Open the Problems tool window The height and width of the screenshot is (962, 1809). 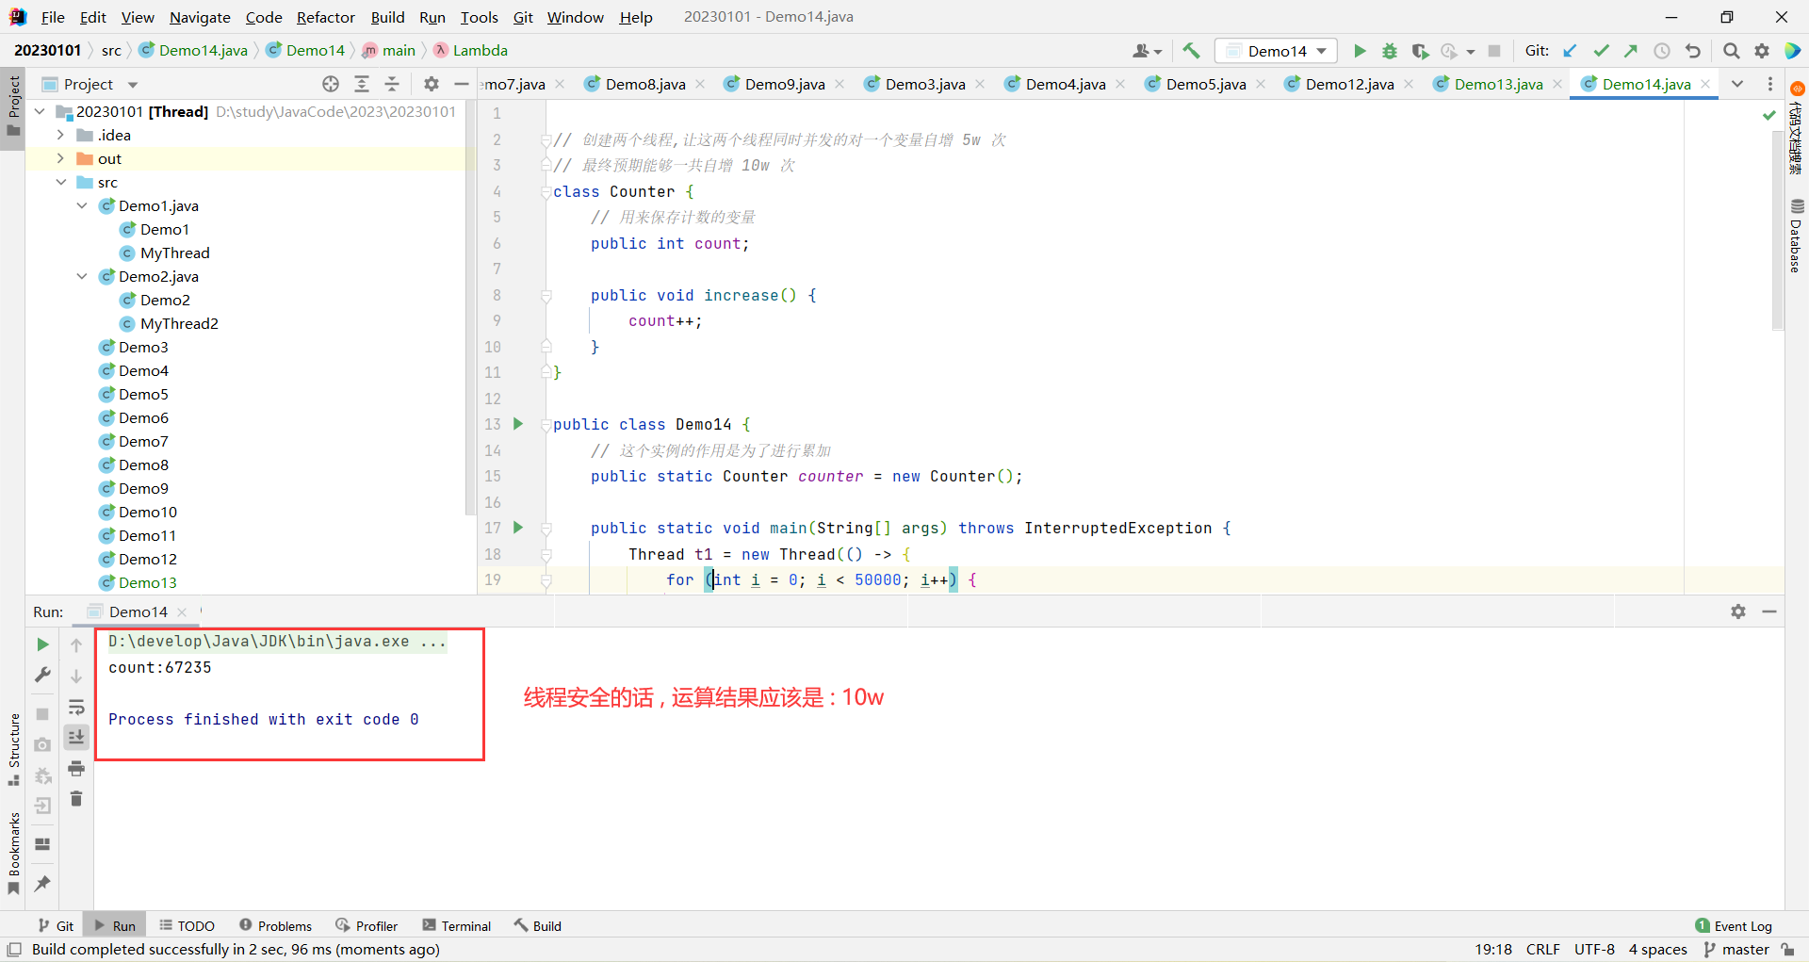point(275,925)
